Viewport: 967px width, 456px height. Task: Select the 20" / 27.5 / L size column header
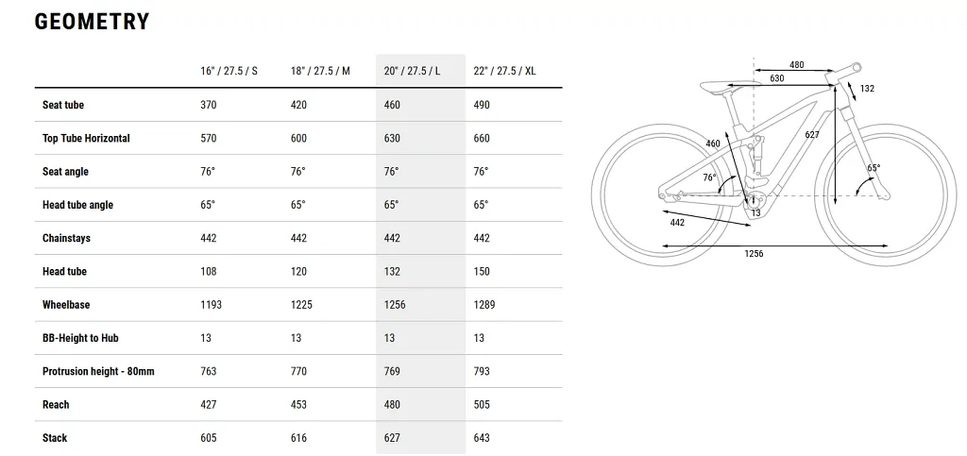(412, 71)
